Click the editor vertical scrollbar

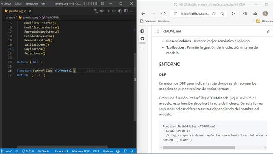[135, 87]
